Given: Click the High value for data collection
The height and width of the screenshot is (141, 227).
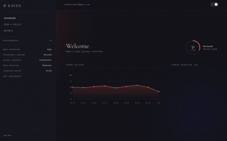Looking at the screenshot, I should point(49,49).
